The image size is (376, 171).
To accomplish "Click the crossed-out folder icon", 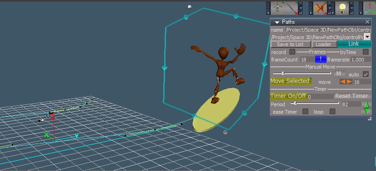I will (320, 8).
